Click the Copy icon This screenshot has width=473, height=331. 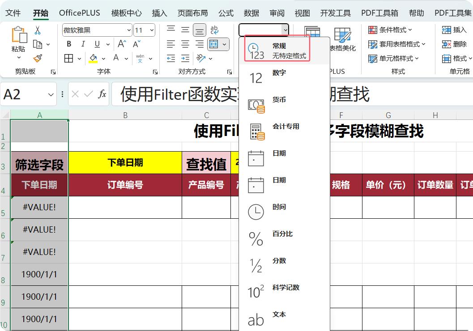tap(38, 44)
